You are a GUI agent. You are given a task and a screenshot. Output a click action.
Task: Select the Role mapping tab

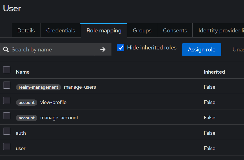point(104,31)
